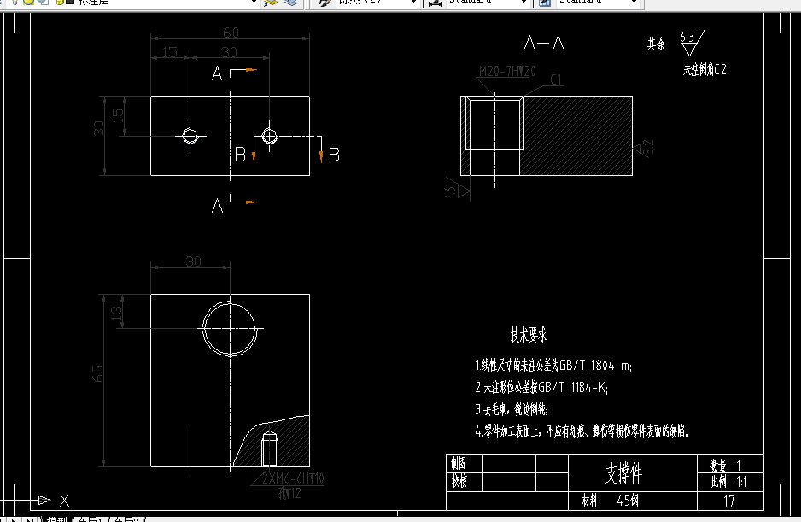Click the large circle in the front view

click(x=230, y=329)
